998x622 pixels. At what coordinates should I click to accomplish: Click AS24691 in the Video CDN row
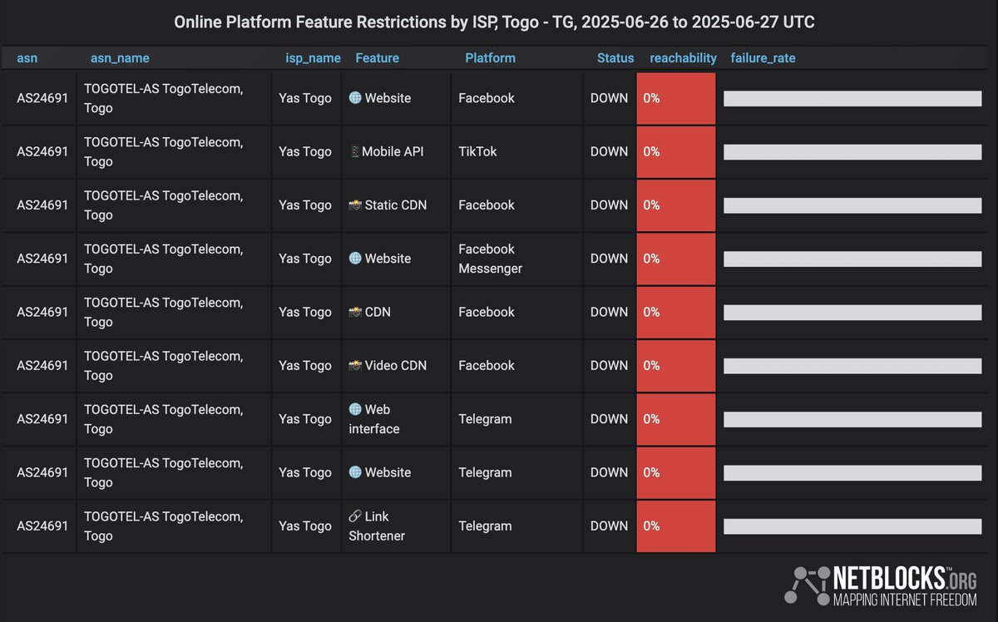coord(42,365)
